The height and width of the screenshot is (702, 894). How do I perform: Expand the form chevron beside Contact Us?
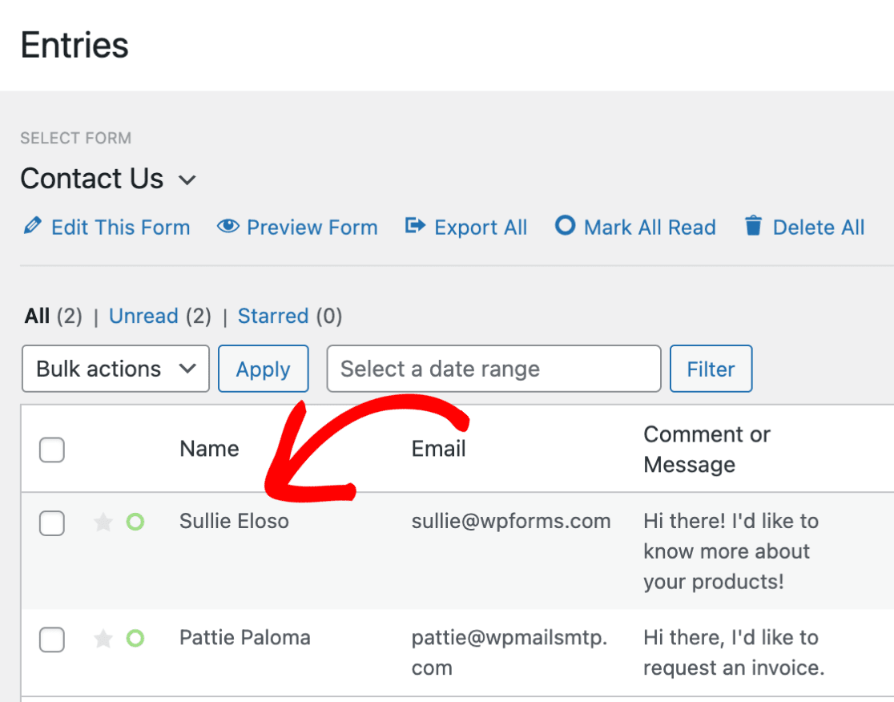187,180
